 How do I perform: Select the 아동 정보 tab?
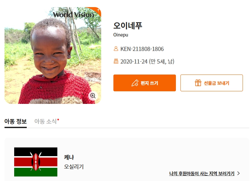click(15, 121)
